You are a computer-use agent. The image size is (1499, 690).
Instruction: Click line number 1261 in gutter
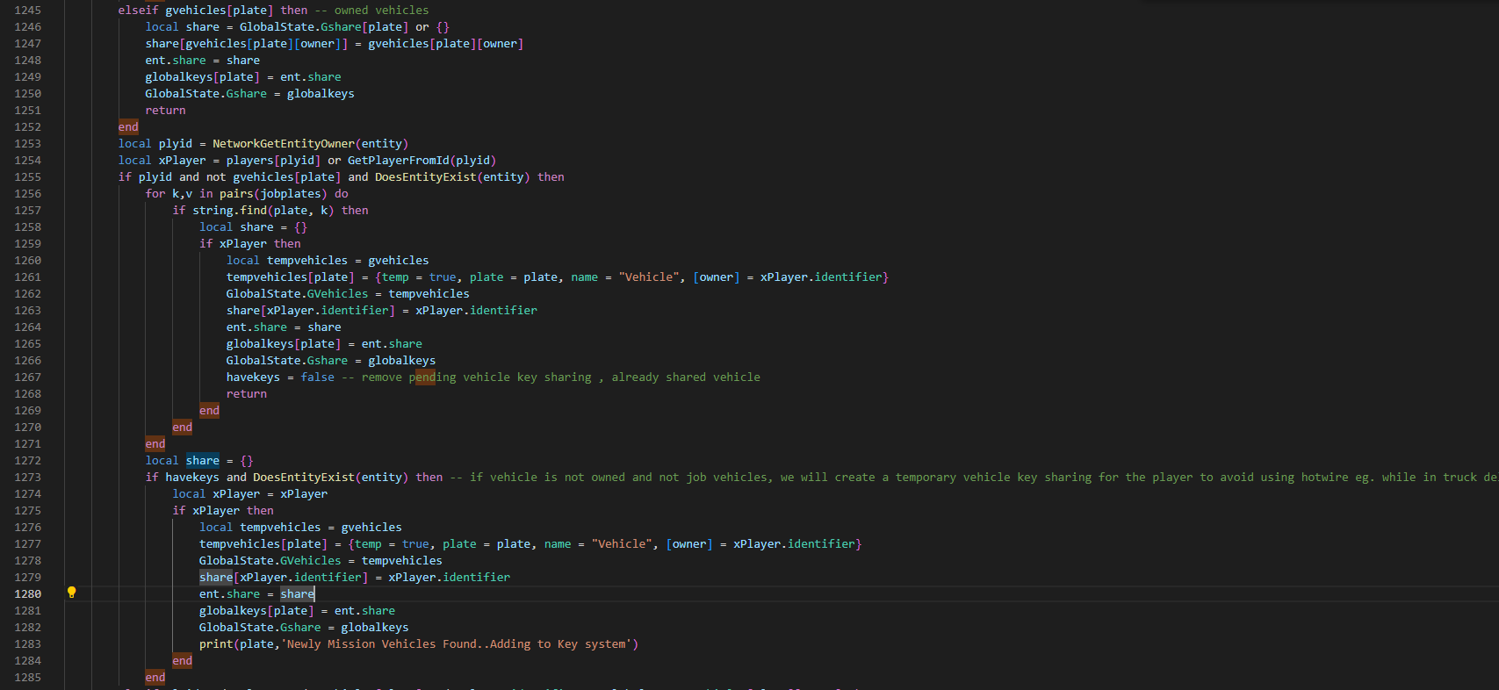tap(27, 277)
